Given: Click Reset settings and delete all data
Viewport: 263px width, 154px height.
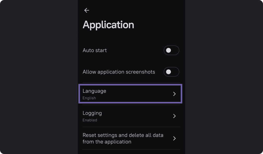Looking at the screenshot, I should (x=123, y=135).
